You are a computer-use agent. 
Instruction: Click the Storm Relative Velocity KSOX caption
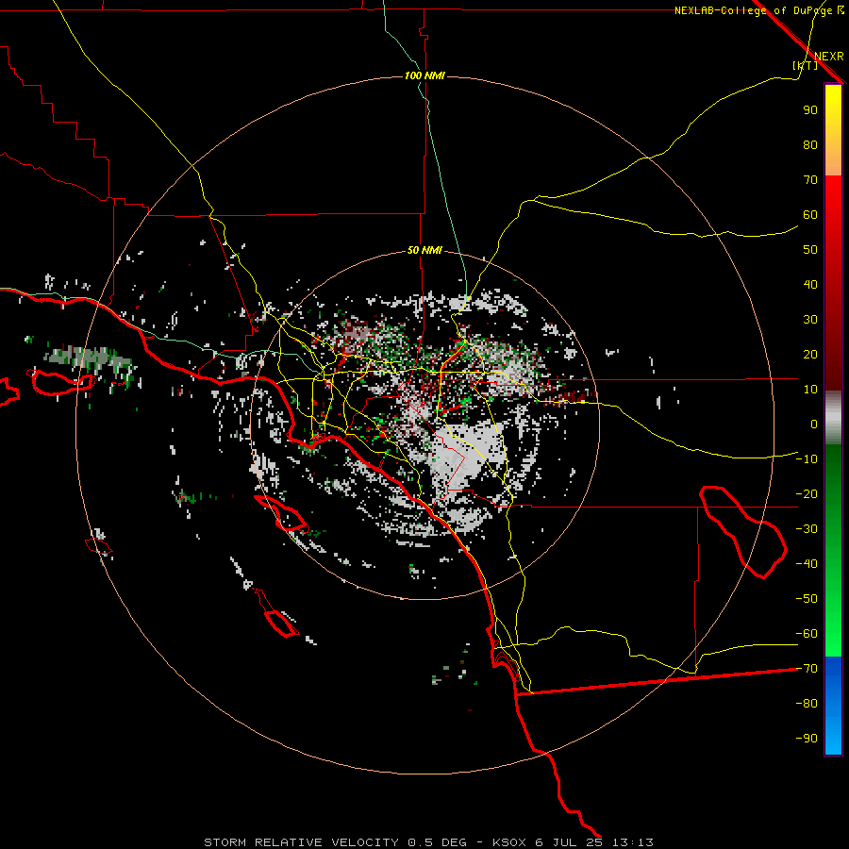428,842
